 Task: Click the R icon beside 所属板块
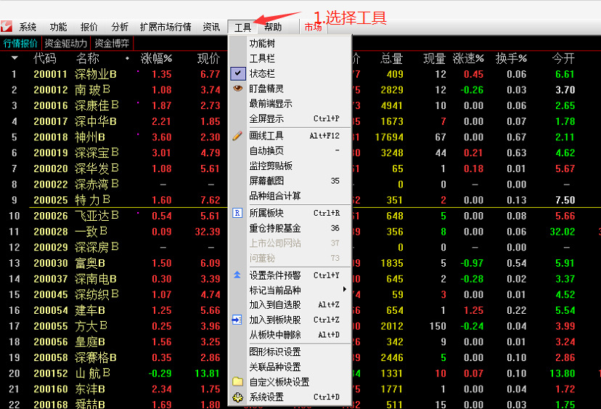tap(237, 213)
